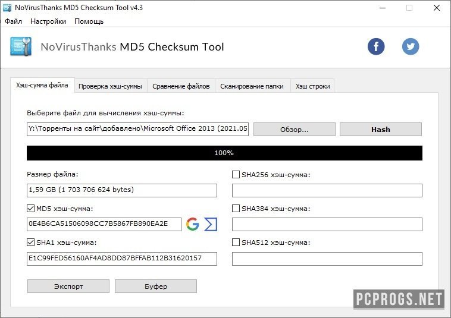The width and height of the screenshot is (451, 318).
Task: Select the Сравнение файлов tab
Action: click(181, 86)
